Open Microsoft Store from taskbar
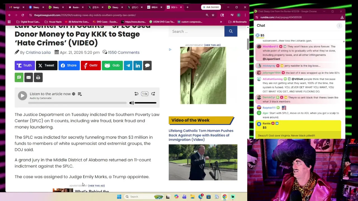This screenshot has height=201, width=358. click(x=208, y=197)
